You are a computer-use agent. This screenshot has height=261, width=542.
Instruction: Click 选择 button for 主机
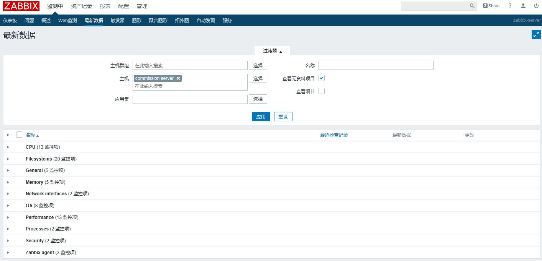(258, 78)
